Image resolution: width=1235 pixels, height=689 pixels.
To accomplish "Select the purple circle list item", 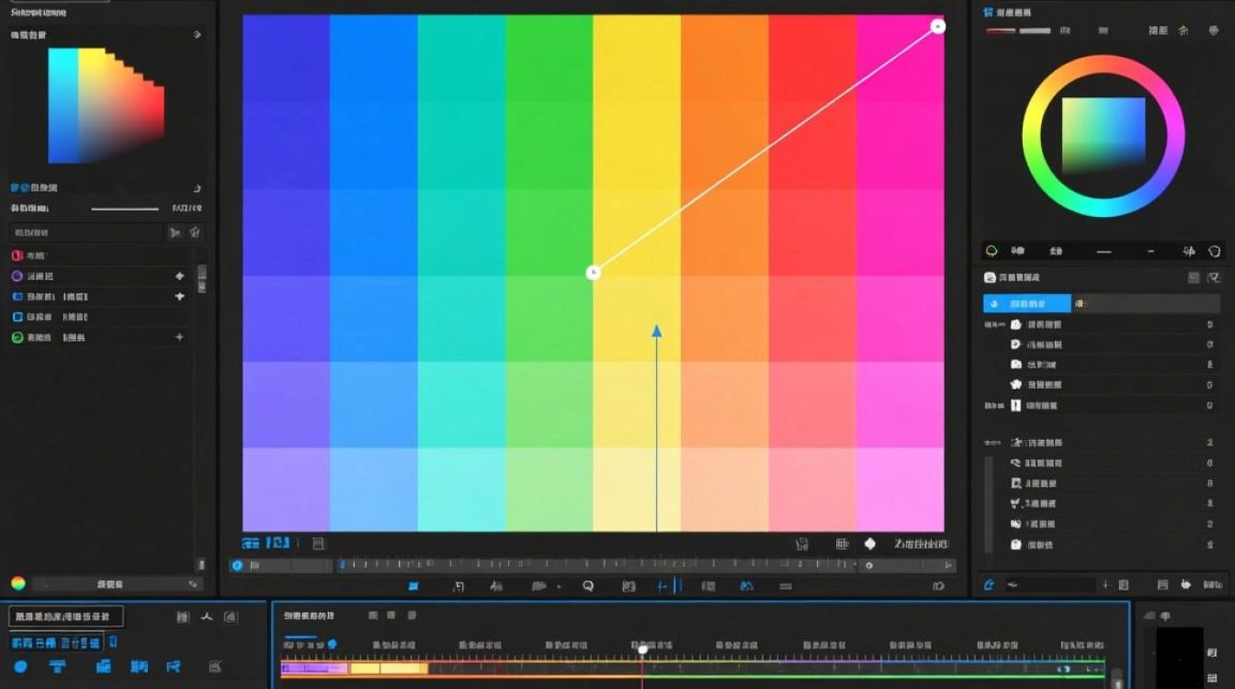I will 99,276.
